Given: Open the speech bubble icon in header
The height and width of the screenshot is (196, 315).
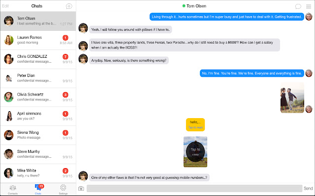Looking at the screenshot, I should click(298, 6).
